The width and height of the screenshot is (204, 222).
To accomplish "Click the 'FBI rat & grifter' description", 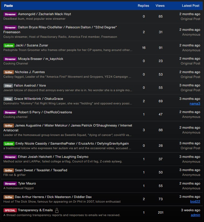I will [x=15, y=175].
